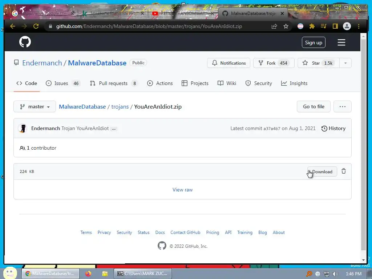Image resolution: width=372 pixels, height=279 pixels.
Task: Click the Notifications bell button
Action: click(x=229, y=63)
